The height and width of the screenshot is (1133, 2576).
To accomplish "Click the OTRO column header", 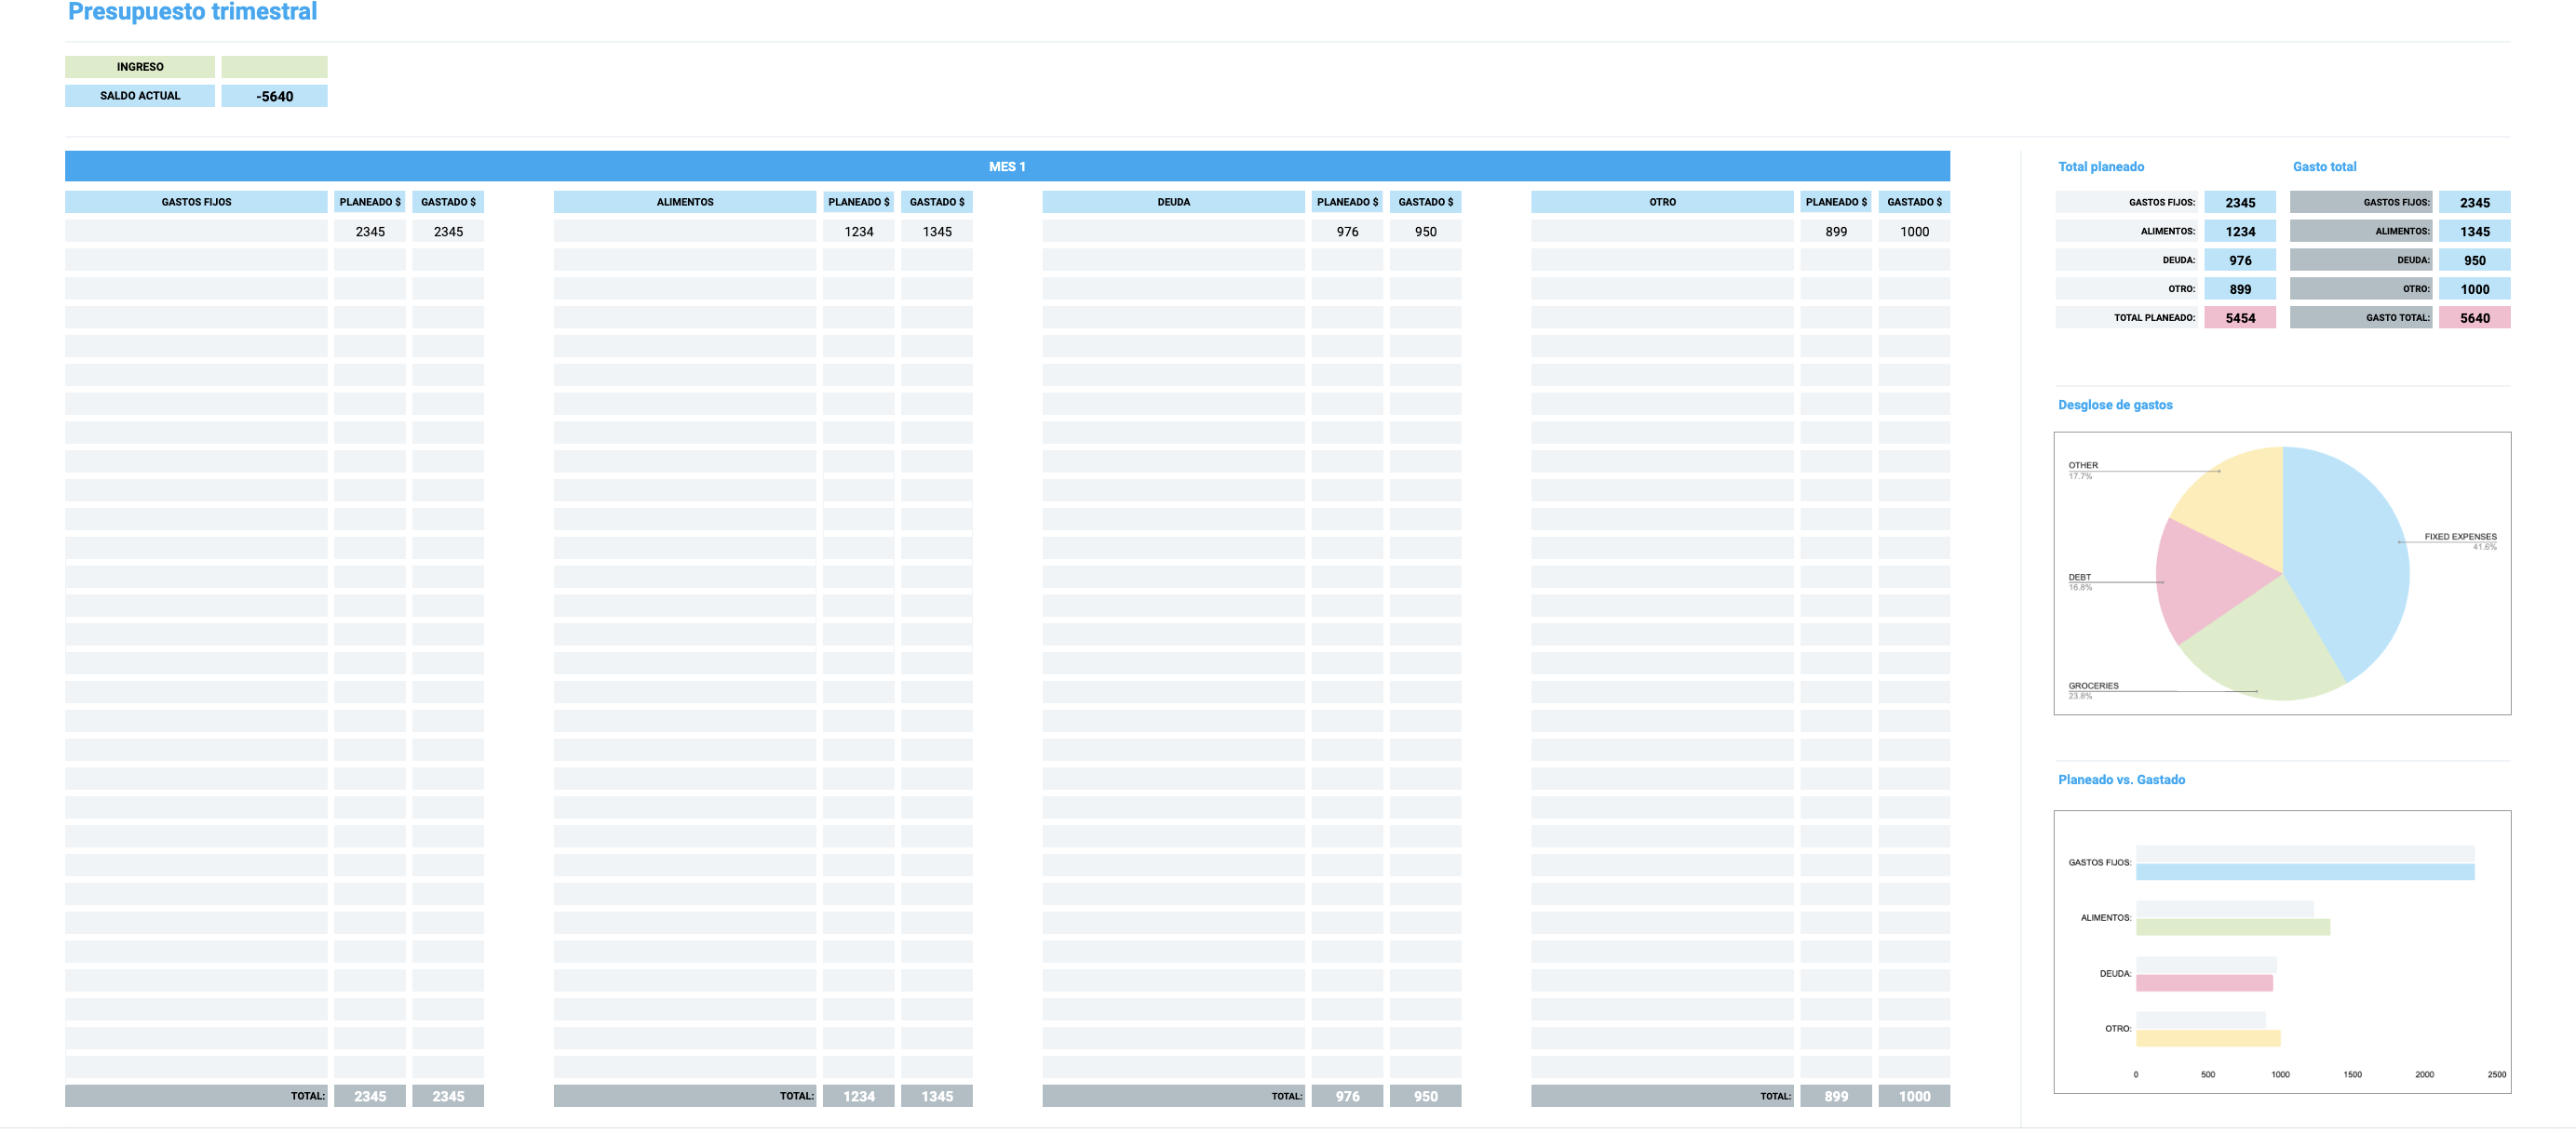I will click(x=1662, y=202).
